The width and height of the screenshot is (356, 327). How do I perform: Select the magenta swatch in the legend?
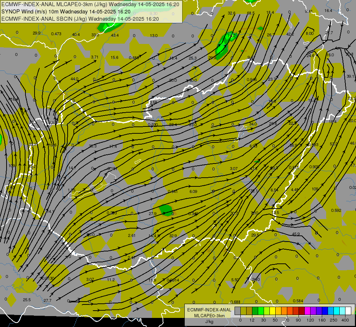point(307,311)
